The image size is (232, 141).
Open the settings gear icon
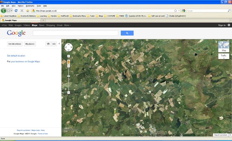click(x=229, y=25)
